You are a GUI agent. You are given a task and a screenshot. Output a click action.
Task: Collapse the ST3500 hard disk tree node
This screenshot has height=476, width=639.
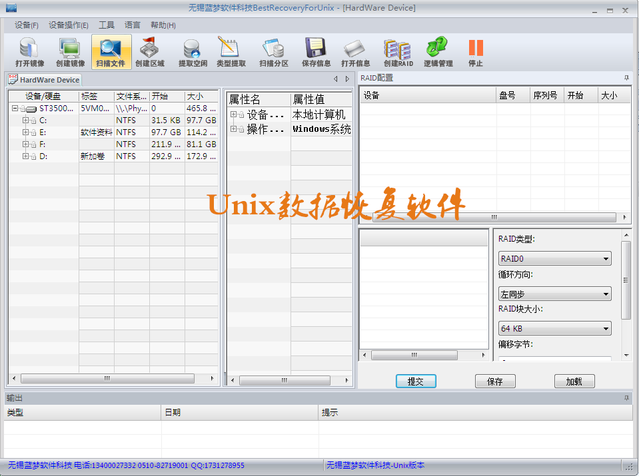[15, 108]
